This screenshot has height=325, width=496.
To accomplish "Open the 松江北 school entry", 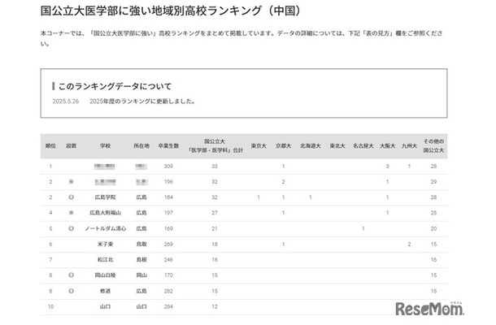I will pyautogui.click(x=105, y=259).
